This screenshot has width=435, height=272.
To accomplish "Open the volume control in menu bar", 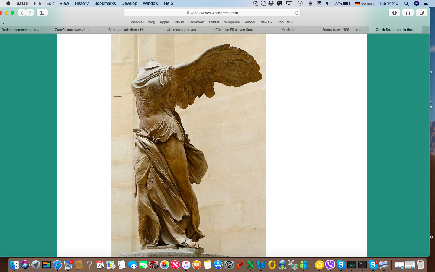I will (x=328, y=3).
